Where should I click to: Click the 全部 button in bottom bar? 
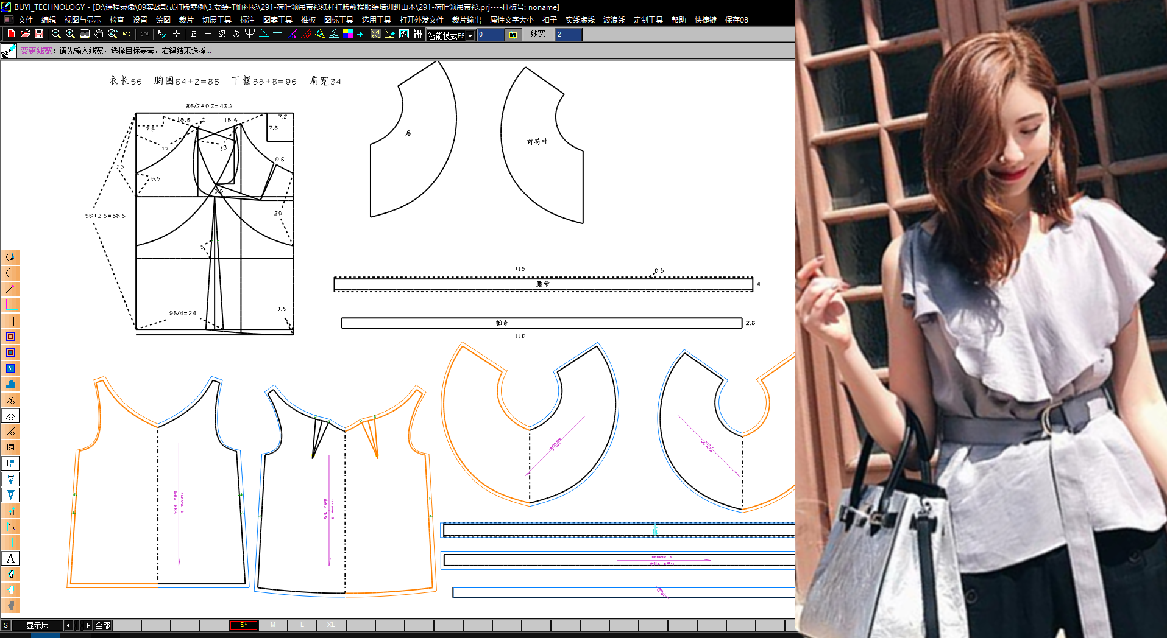pos(102,625)
